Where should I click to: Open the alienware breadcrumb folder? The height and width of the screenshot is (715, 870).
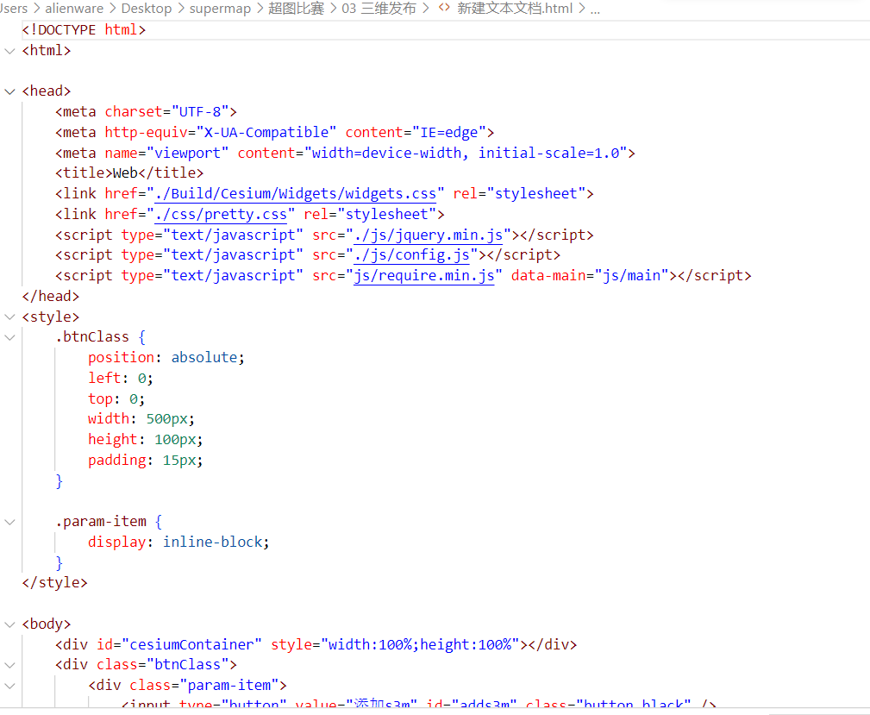coord(74,9)
